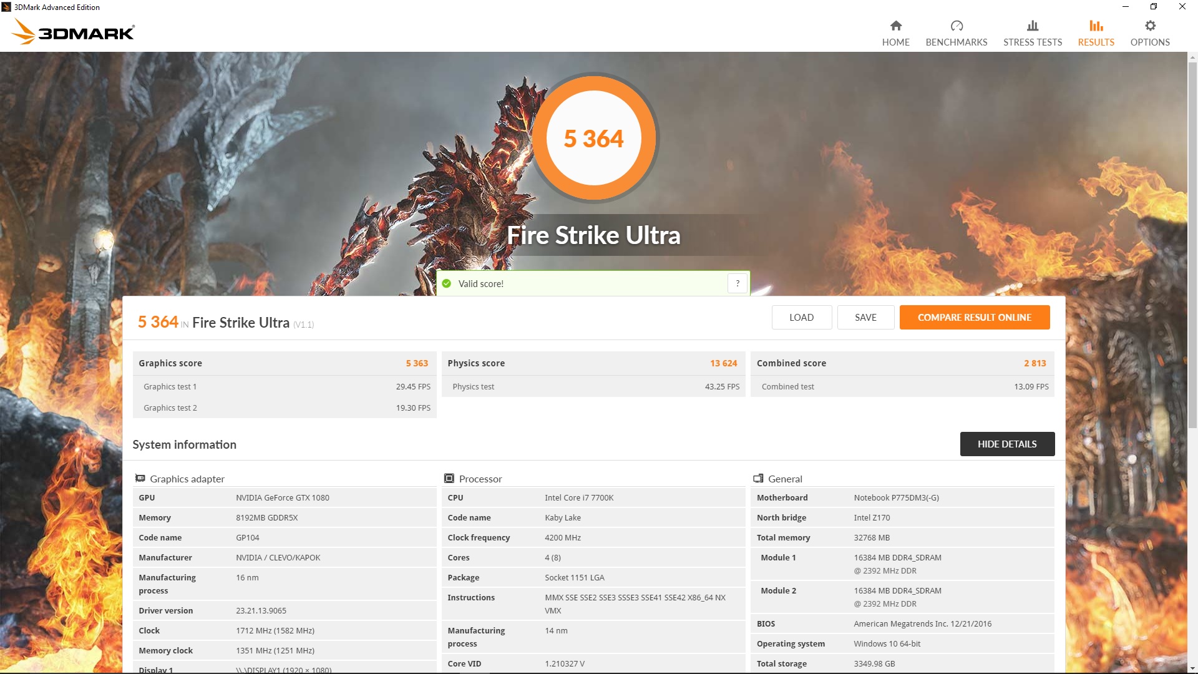This screenshot has height=674, width=1198.
Task: Open the Home page via house icon
Action: click(896, 26)
